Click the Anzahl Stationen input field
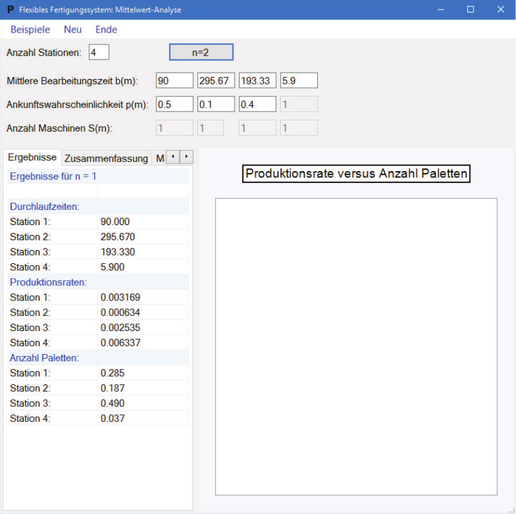 pyautogui.click(x=99, y=52)
